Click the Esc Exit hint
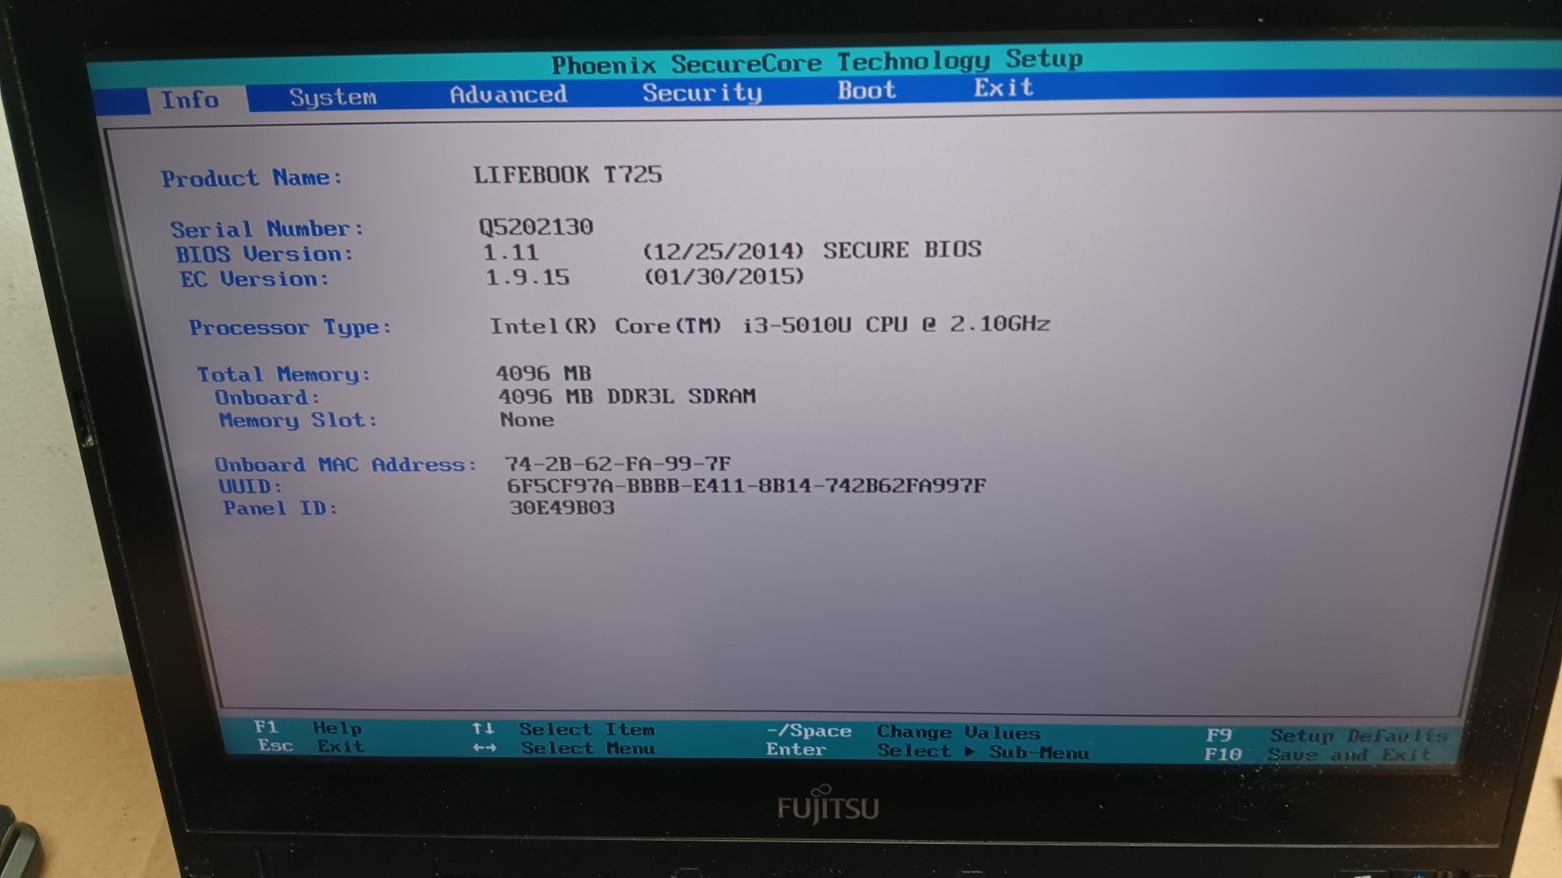This screenshot has width=1562, height=878. pyautogui.click(x=311, y=746)
